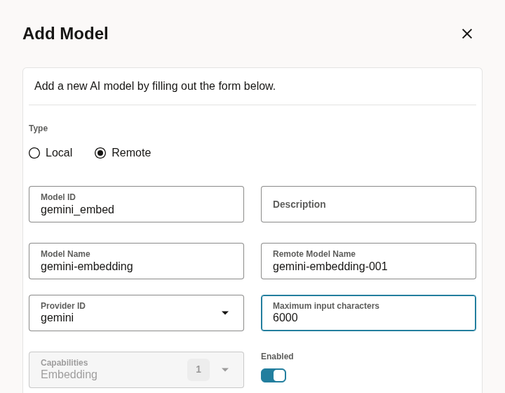Select the Remote type radio button
The width and height of the screenshot is (505, 393).
pos(100,153)
